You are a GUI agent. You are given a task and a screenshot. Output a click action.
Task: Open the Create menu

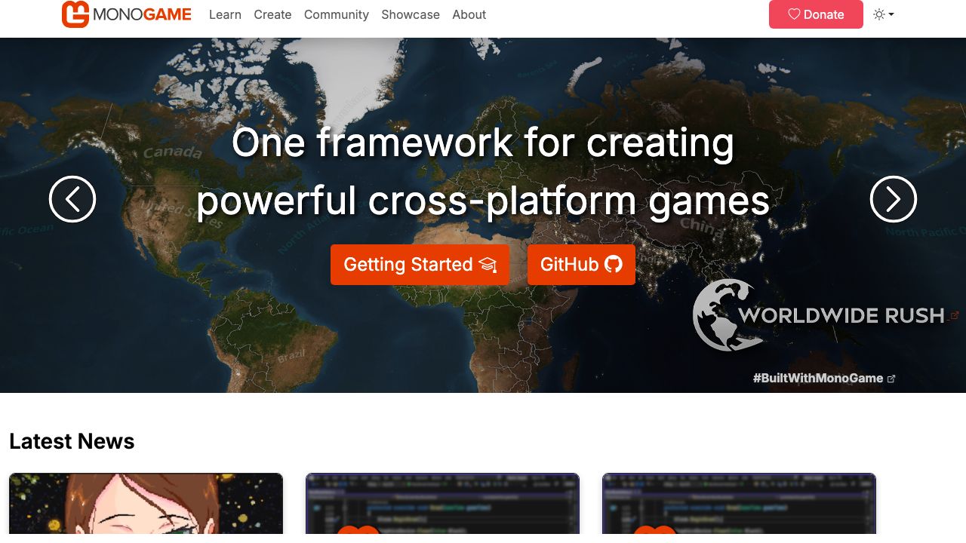coord(272,14)
